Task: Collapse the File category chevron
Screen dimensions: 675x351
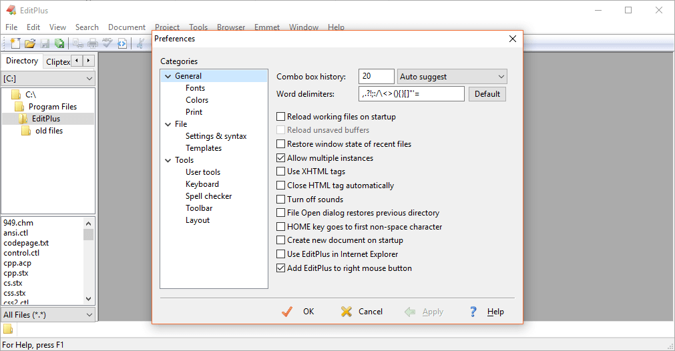Action: 168,124
